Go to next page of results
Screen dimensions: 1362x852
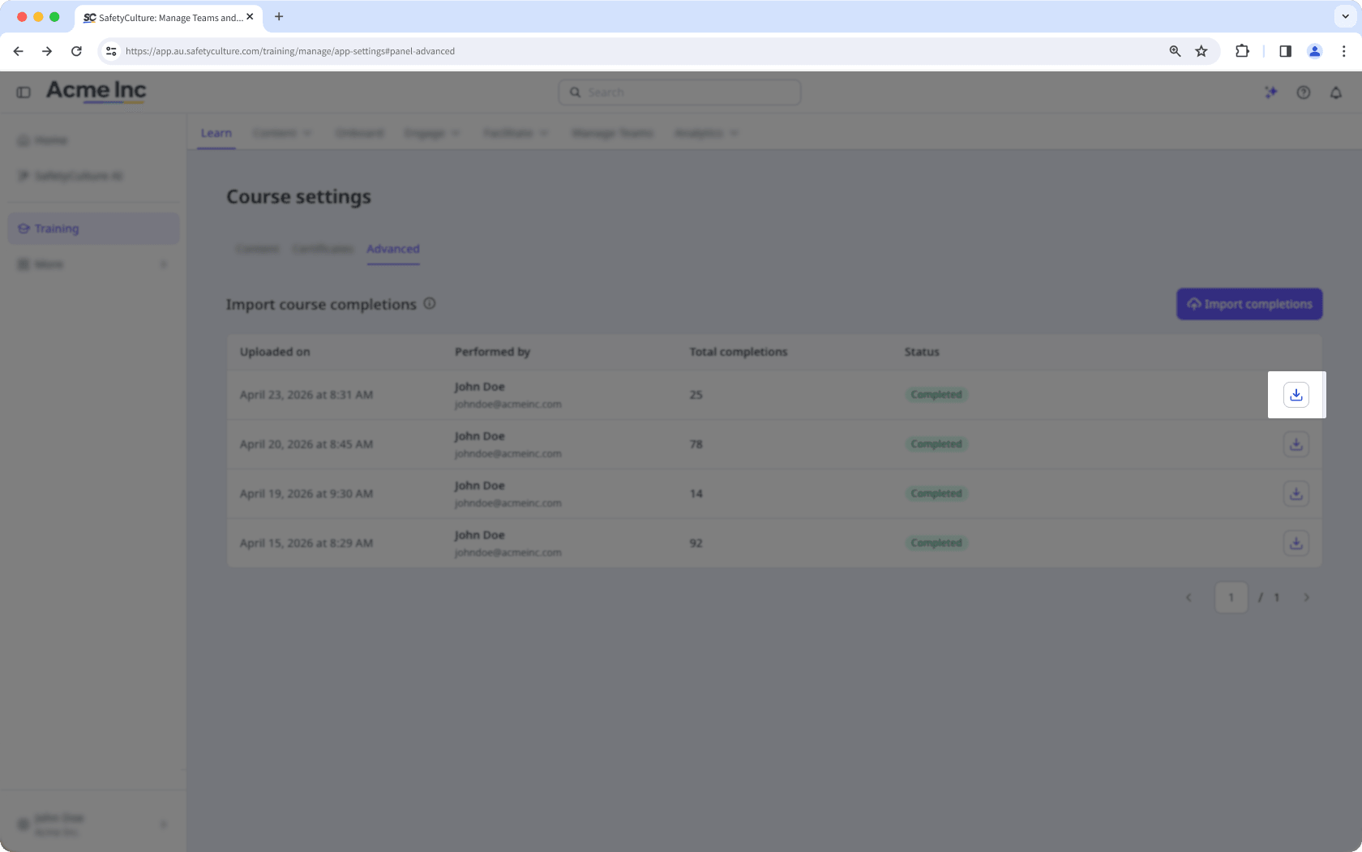click(x=1306, y=597)
